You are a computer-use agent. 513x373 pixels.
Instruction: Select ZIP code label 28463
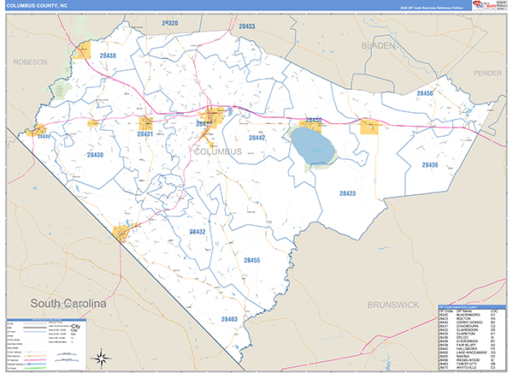228,318
